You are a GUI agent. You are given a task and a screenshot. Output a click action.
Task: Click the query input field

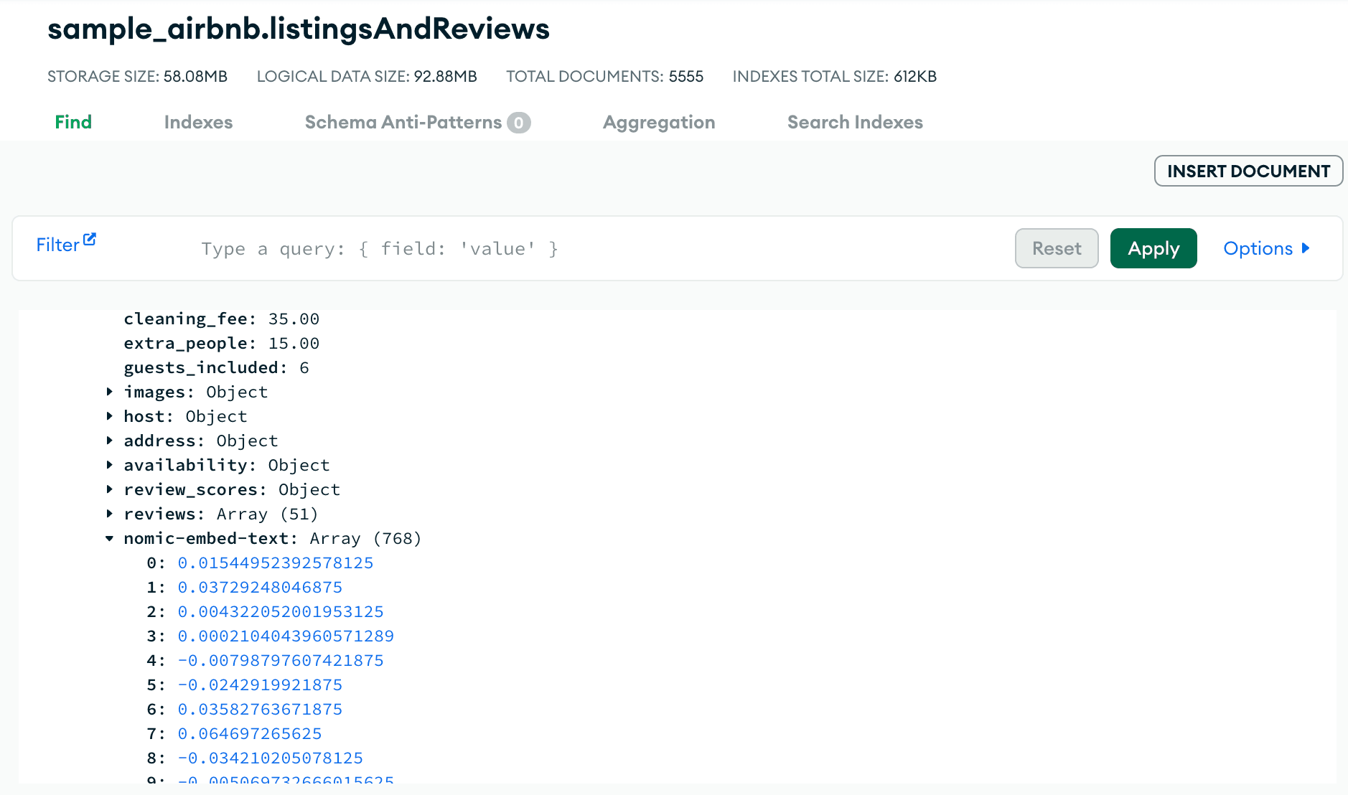point(502,248)
